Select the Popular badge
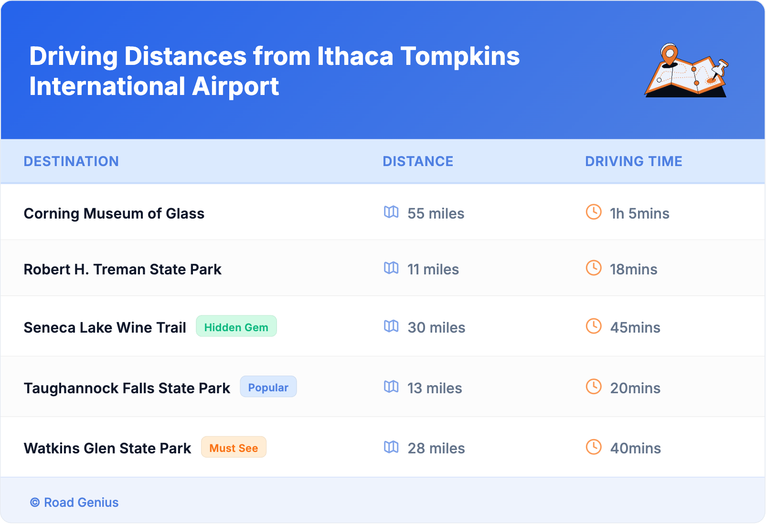The height and width of the screenshot is (524, 766). (x=268, y=387)
